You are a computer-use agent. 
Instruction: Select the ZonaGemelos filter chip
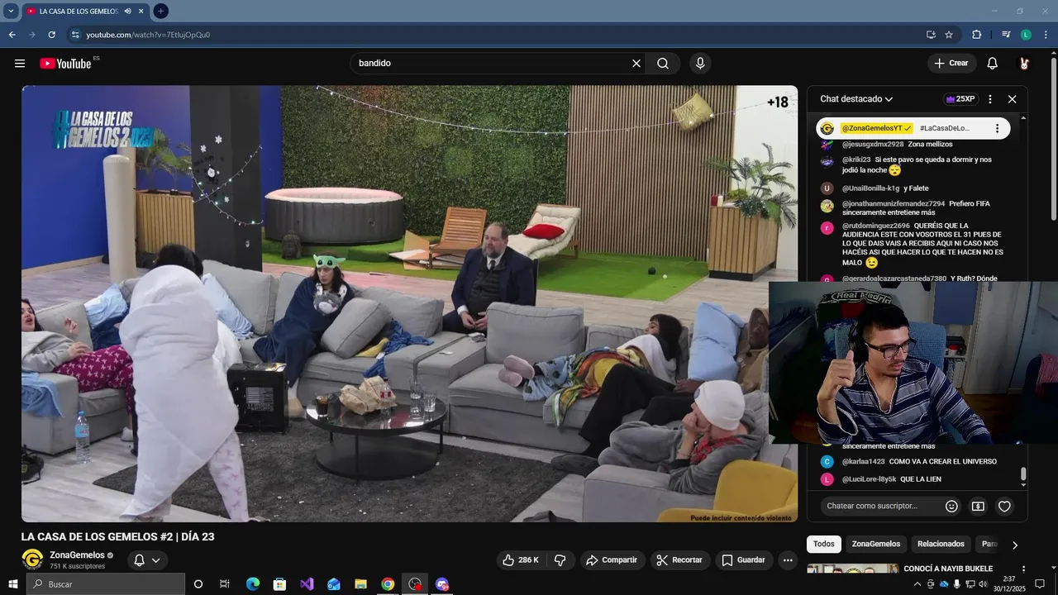pyautogui.click(x=875, y=544)
